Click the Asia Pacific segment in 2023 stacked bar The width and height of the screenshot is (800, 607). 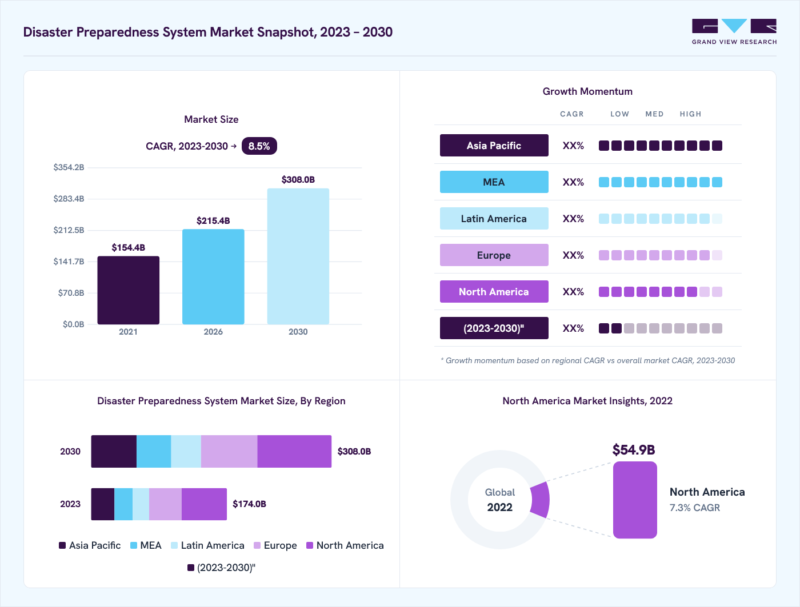click(x=103, y=504)
